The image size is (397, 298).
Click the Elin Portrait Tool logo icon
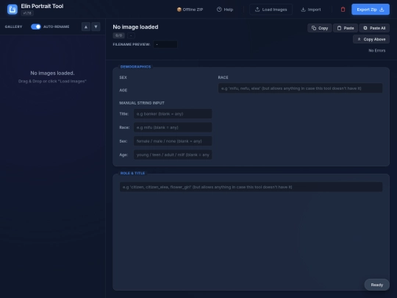(x=12, y=10)
